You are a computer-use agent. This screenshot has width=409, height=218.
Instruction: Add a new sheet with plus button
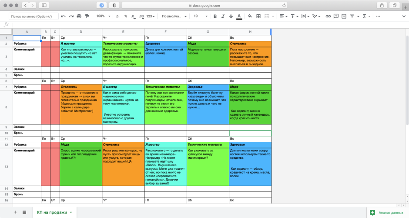coord(16,212)
